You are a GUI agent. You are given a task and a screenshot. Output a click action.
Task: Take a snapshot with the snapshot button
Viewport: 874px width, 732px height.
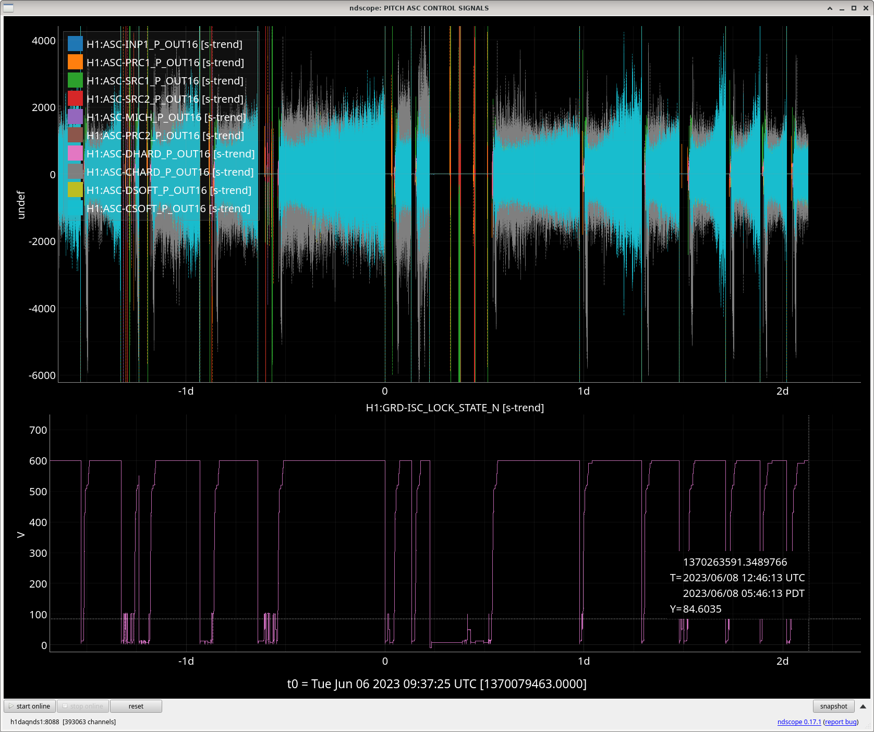coord(833,706)
